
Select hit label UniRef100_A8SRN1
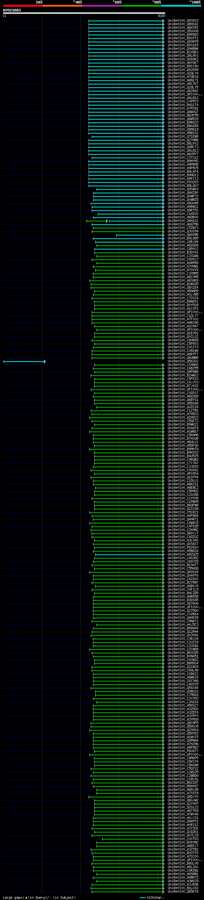pyautogui.click(x=183, y=874)
